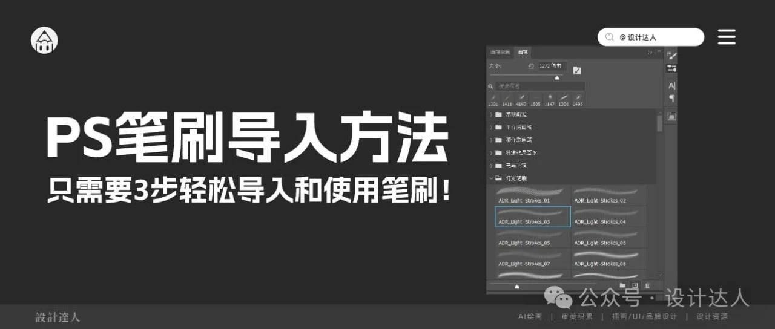Screen dimensions: 775x329
Task: Expand the first brush folder group
Action: tap(491, 114)
